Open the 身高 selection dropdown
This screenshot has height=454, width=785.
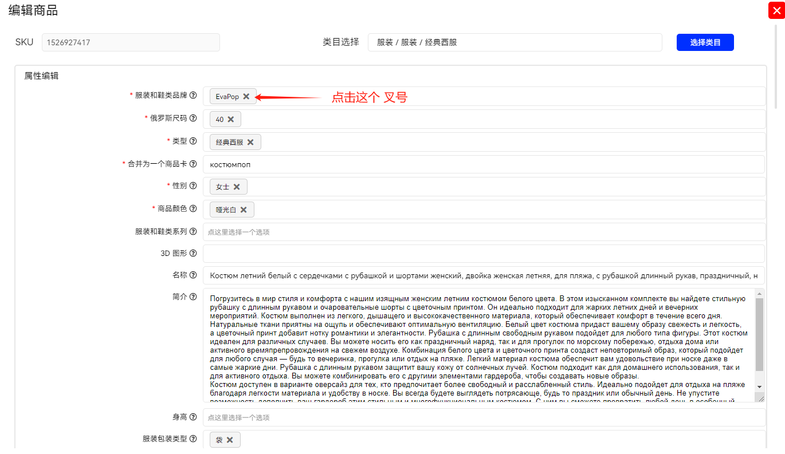click(x=484, y=417)
